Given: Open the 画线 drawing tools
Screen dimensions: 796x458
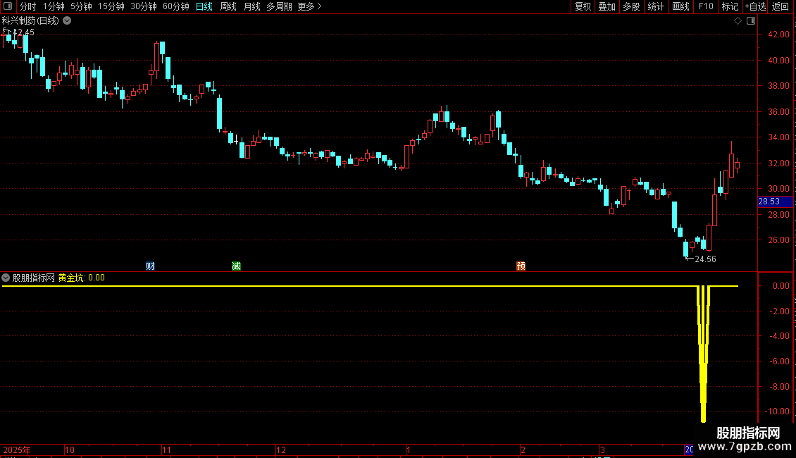Looking at the screenshot, I should pos(680,6).
